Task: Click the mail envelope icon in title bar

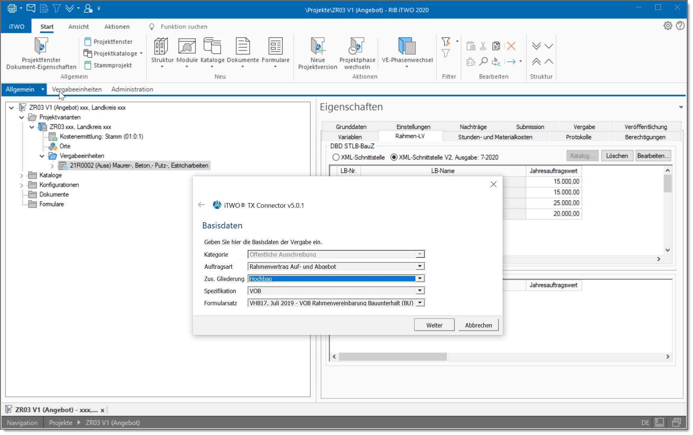Action: [31, 8]
